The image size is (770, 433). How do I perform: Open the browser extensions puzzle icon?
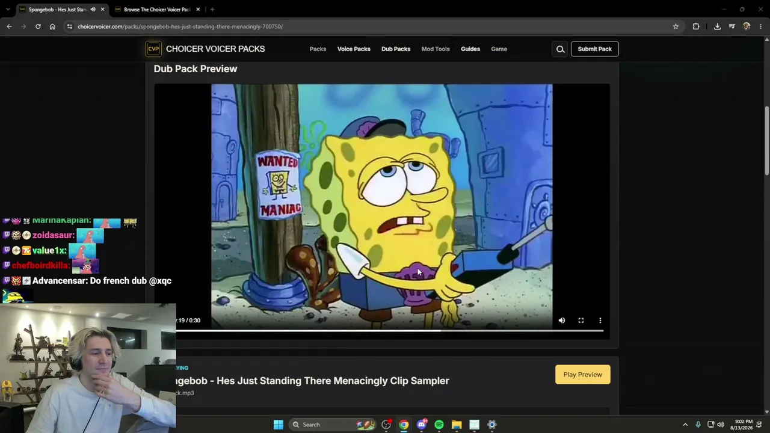click(696, 26)
